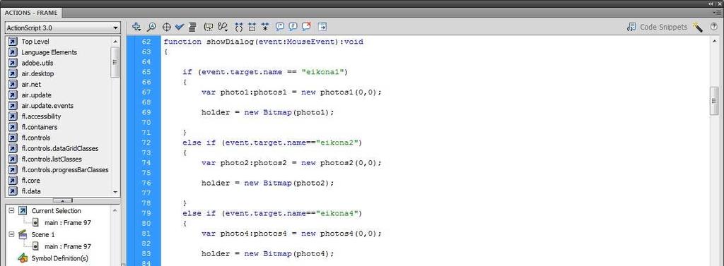Select Scene 1 in script navigator
This screenshot has width=724, height=266.
pos(43,235)
